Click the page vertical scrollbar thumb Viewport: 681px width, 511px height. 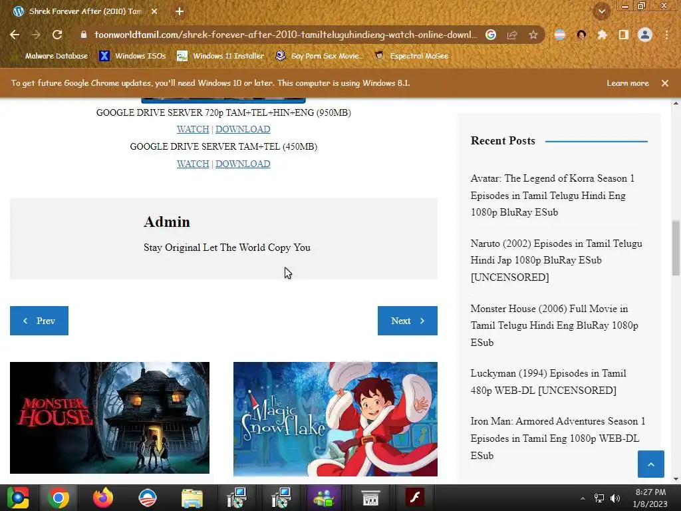676,248
